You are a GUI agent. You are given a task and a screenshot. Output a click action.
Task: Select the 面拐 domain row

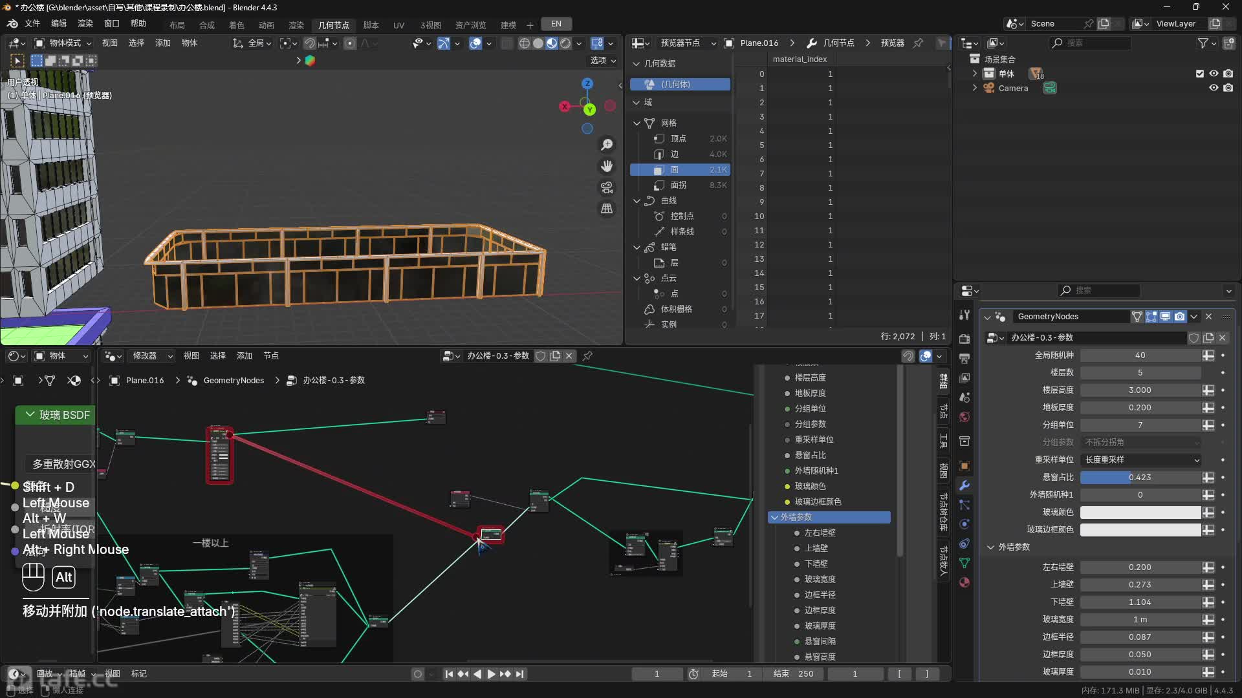681,185
